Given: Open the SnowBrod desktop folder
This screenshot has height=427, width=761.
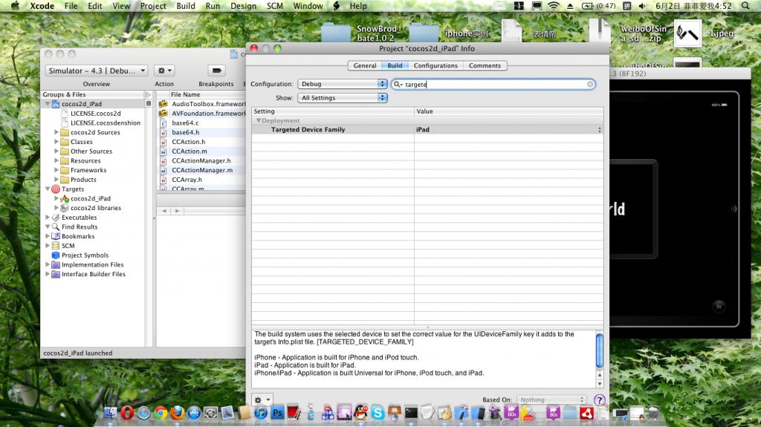Looking at the screenshot, I should click(335, 33).
